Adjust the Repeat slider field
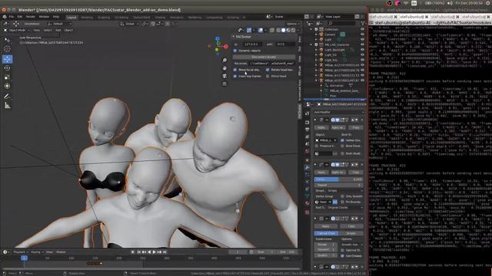The image size is (492, 276). [338, 185]
